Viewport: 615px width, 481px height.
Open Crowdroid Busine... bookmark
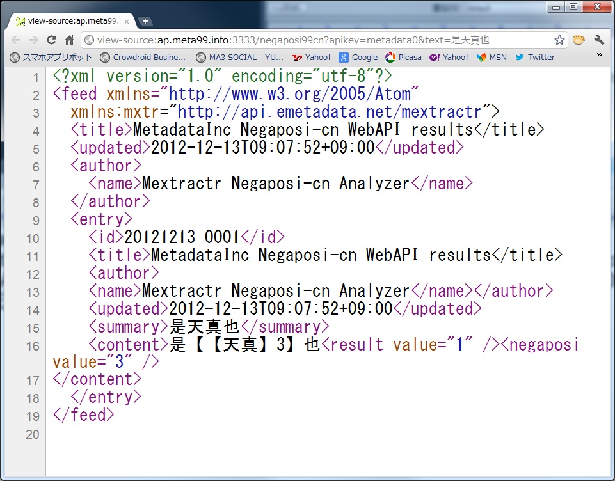[143, 57]
